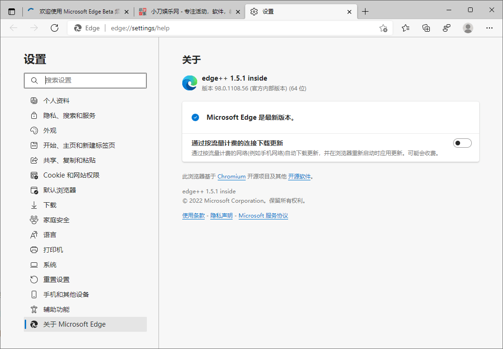Open the vertical tabs menu icon
This screenshot has width=503, height=349.
pyautogui.click(x=12, y=12)
